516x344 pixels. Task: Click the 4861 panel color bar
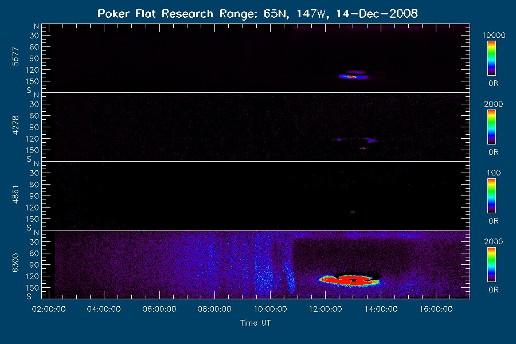pyautogui.click(x=491, y=196)
